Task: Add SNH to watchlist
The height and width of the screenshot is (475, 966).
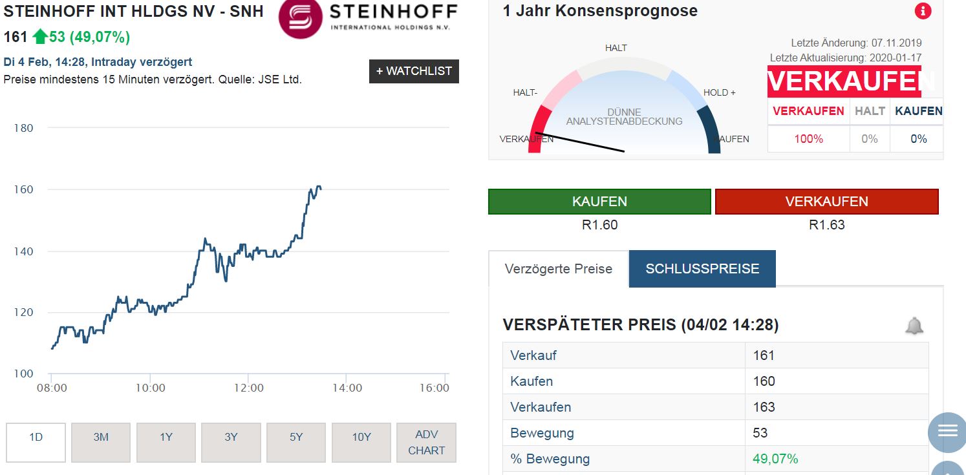Action: [x=414, y=71]
